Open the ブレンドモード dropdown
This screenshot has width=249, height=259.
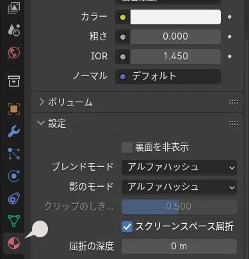(179, 168)
